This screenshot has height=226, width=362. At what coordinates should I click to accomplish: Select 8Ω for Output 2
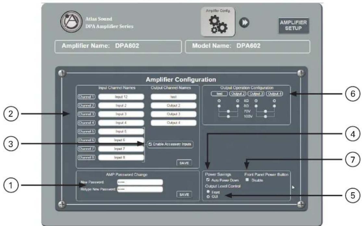238,106
